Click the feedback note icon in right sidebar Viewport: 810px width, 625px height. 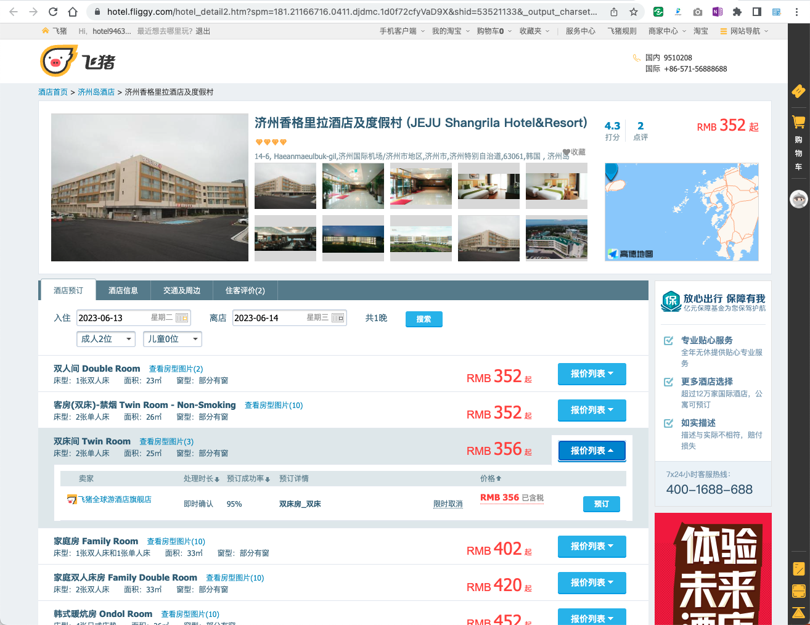[x=798, y=568]
